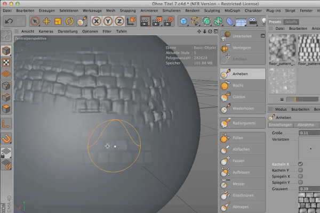Image resolution: width=320 pixels, height=213 pixels.
Task: Open viewport Kameras menu
Action: click(x=46, y=31)
